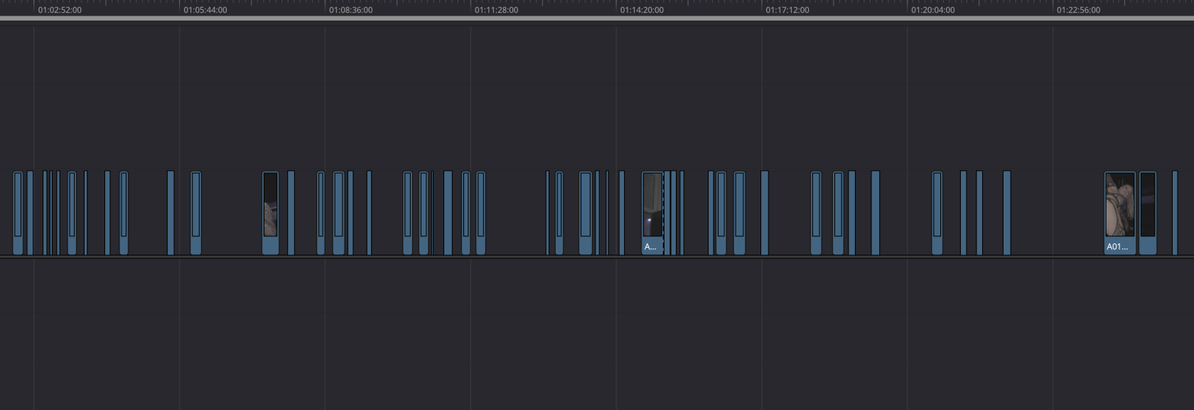This screenshot has height=410, width=1194.
Task: Select the thumbnail clip between 01:05:44:00 and 01:08:36:00
Action: click(x=270, y=213)
